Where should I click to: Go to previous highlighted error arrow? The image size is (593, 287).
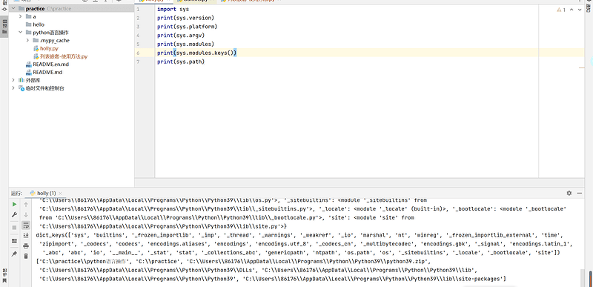(x=572, y=10)
